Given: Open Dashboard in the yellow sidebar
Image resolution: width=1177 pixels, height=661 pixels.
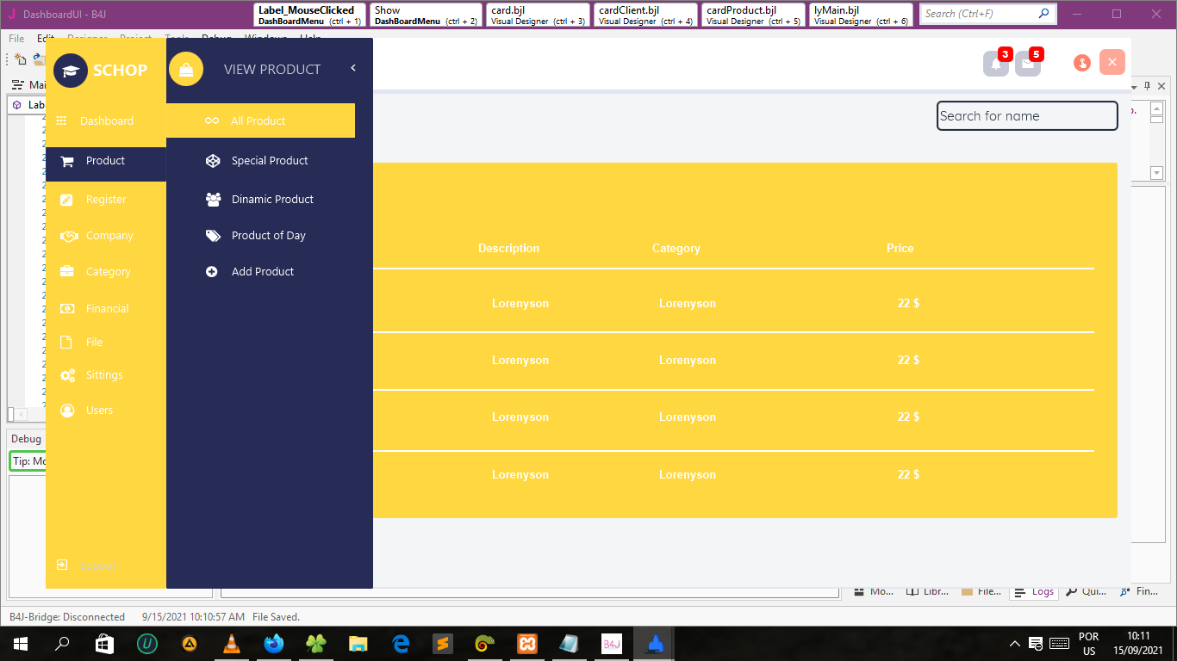Looking at the screenshot, I should [106, 120].
